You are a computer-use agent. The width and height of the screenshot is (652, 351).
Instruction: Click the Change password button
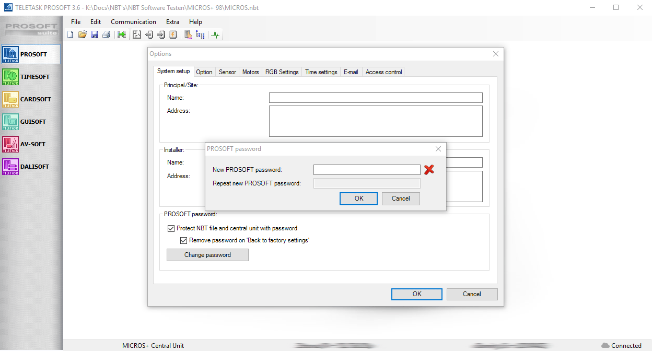207,255
